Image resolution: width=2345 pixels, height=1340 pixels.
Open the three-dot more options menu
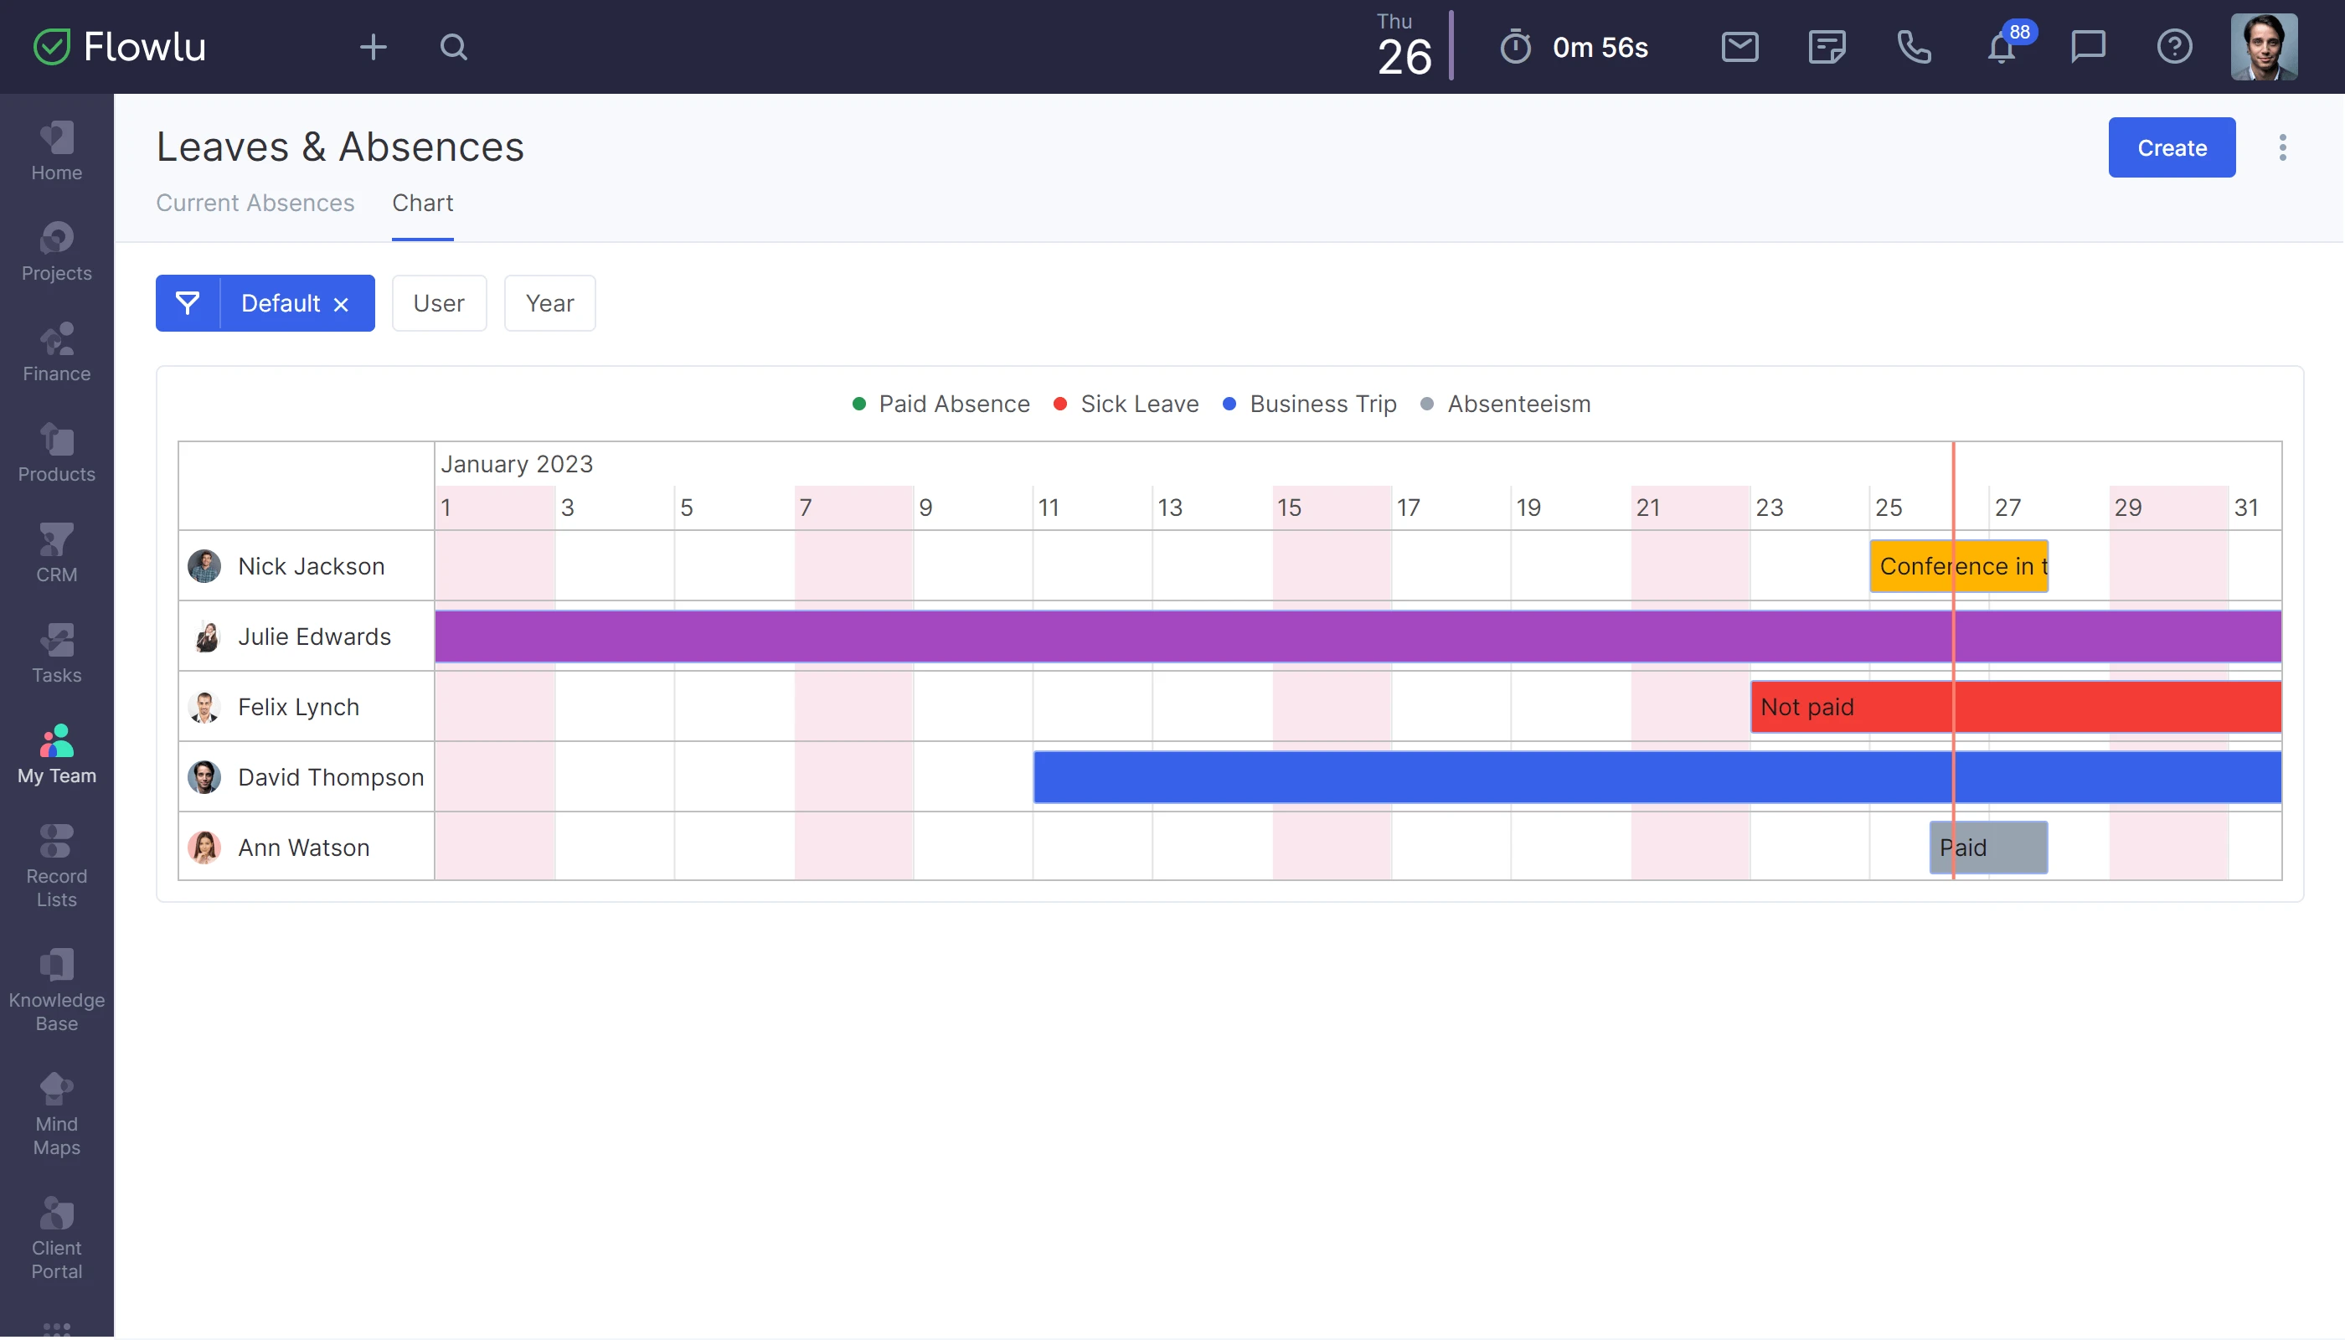point(2282,147)
